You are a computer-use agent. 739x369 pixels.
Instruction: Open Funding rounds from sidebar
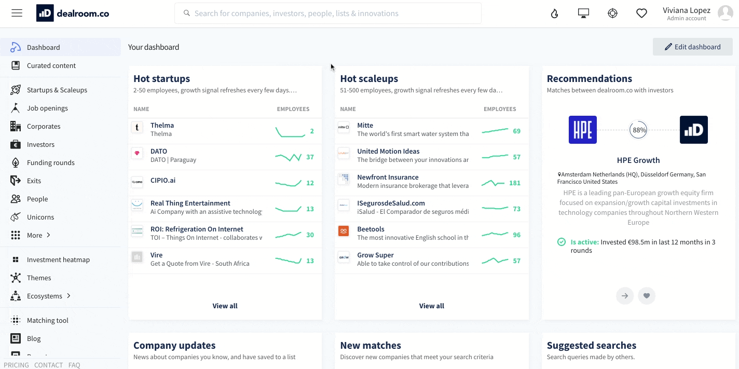pos(60,162)
